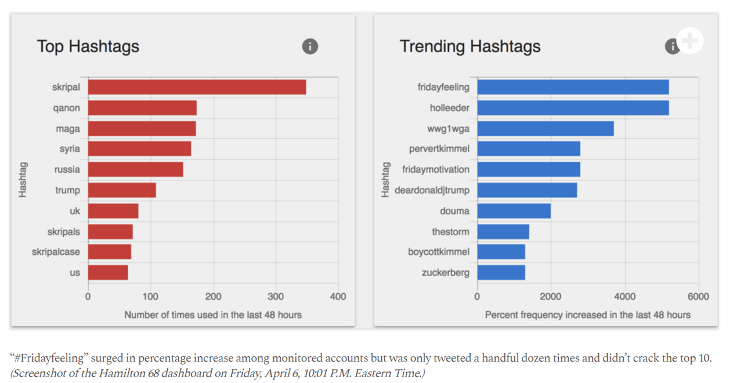This screenshot has height=383, width=737.
Task: Click the russia red bar
Action: coord(136,169)
